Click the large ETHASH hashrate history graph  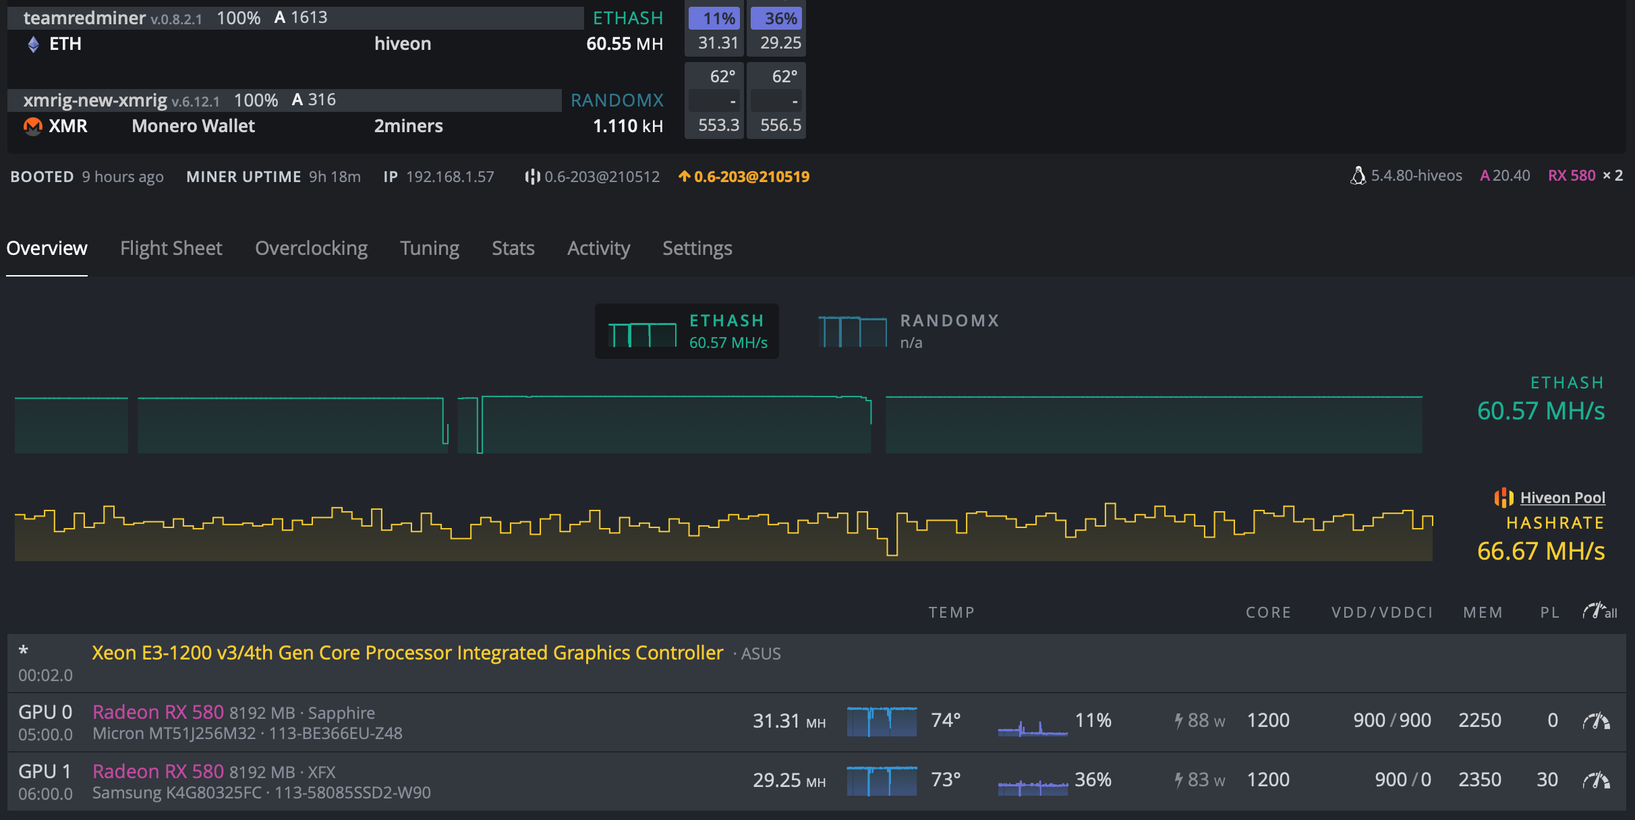(718, 424)
